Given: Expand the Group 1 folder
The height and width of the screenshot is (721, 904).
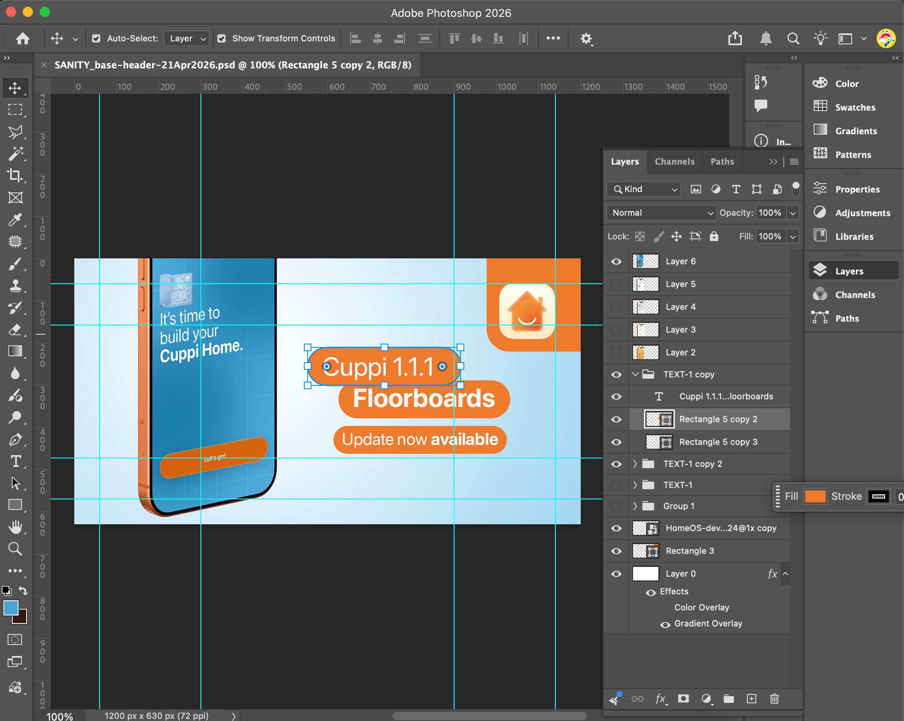Looking at the screenshot, I should 635,506.
